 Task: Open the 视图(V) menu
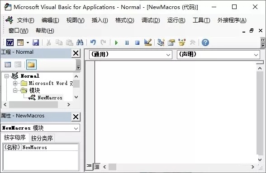pos(75,20)
